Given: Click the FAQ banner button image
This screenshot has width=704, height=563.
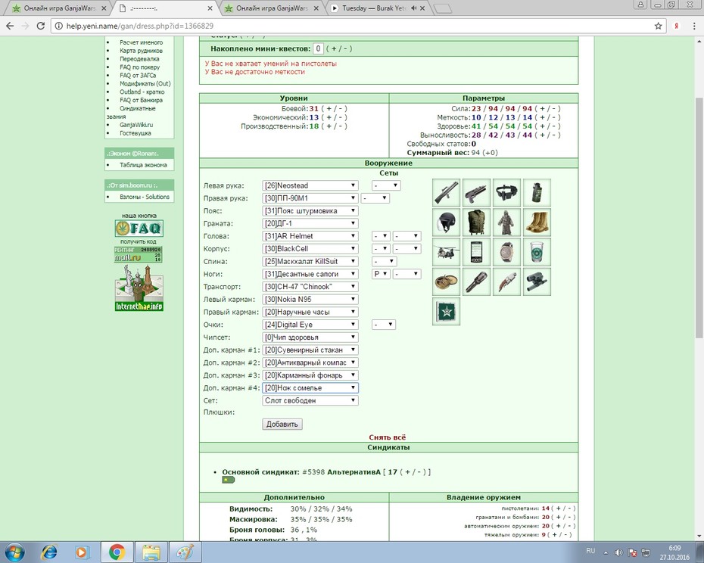Looking at the screenshot, I should click(x=139, y=229).
